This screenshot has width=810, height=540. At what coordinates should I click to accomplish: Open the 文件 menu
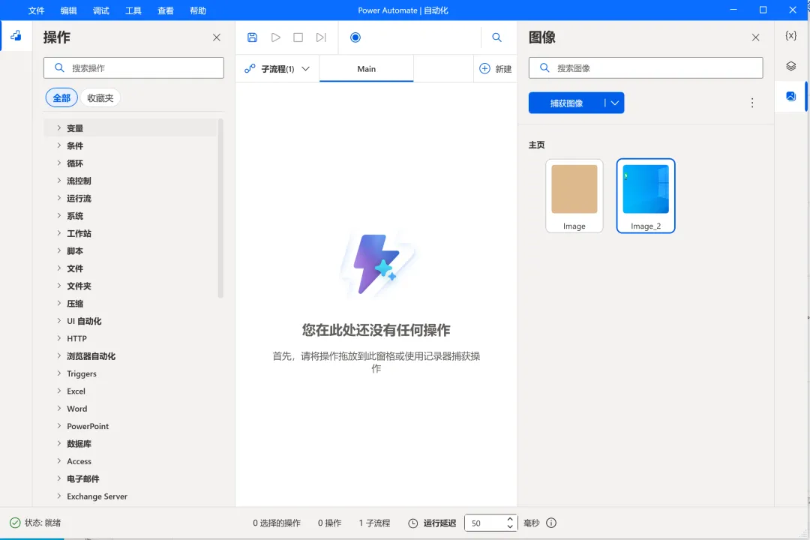point(36,10)
